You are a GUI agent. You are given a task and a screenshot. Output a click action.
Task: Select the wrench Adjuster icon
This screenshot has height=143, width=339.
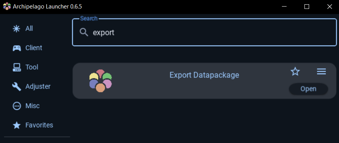(x=17, y=87)
